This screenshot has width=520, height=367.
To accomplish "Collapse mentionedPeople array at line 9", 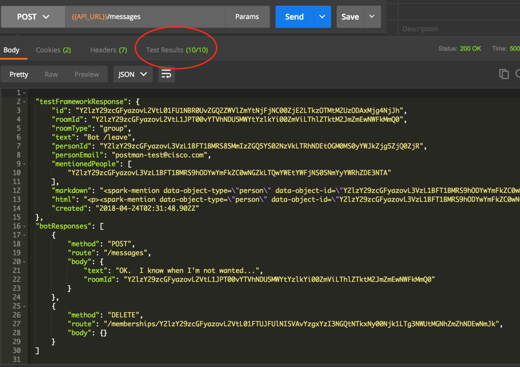I will tap(24, 164).
